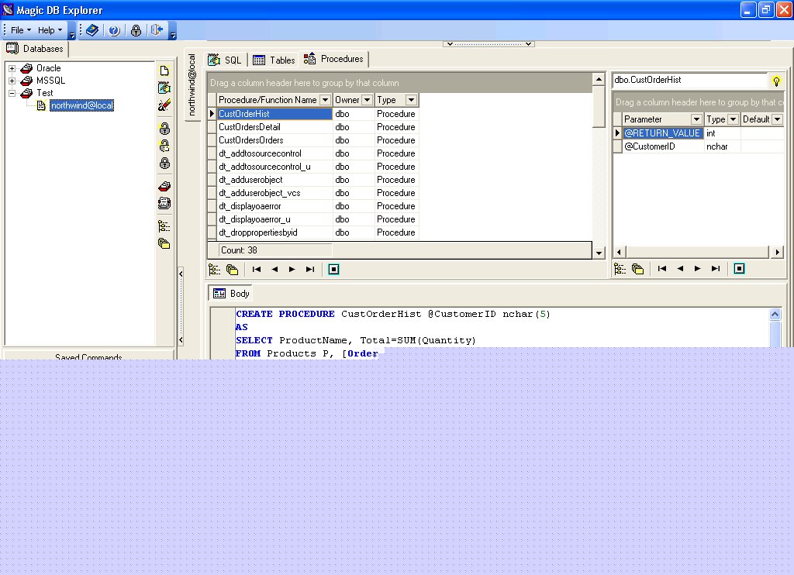Screen dimensions: 794x575
Task: Click the closed padlock icon in sidebar
Action: click(164, 163)
